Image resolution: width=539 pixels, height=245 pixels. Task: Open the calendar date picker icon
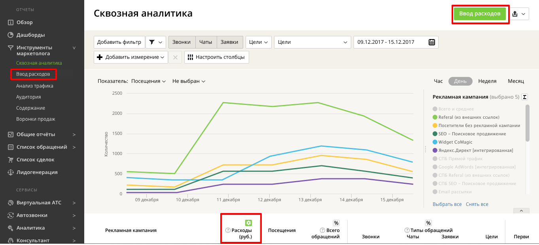pos(432,42)
